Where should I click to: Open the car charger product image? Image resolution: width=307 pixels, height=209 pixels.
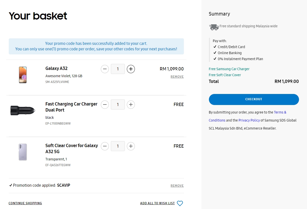(23, 110)
